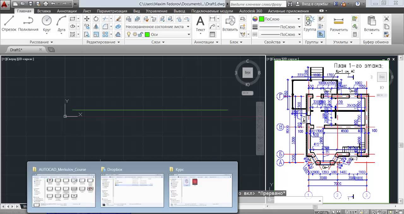Click the Erase tool icon

coord(118,19)
